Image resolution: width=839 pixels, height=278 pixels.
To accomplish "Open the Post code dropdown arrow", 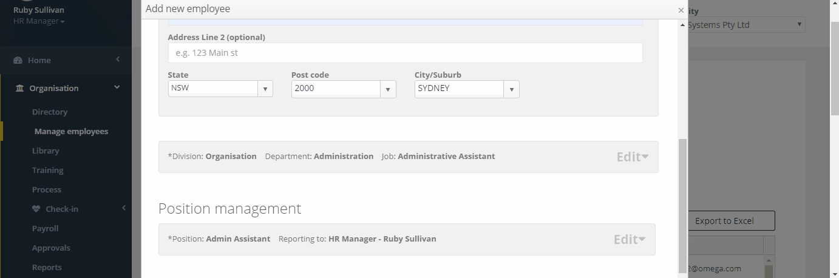I will (389, 90).
